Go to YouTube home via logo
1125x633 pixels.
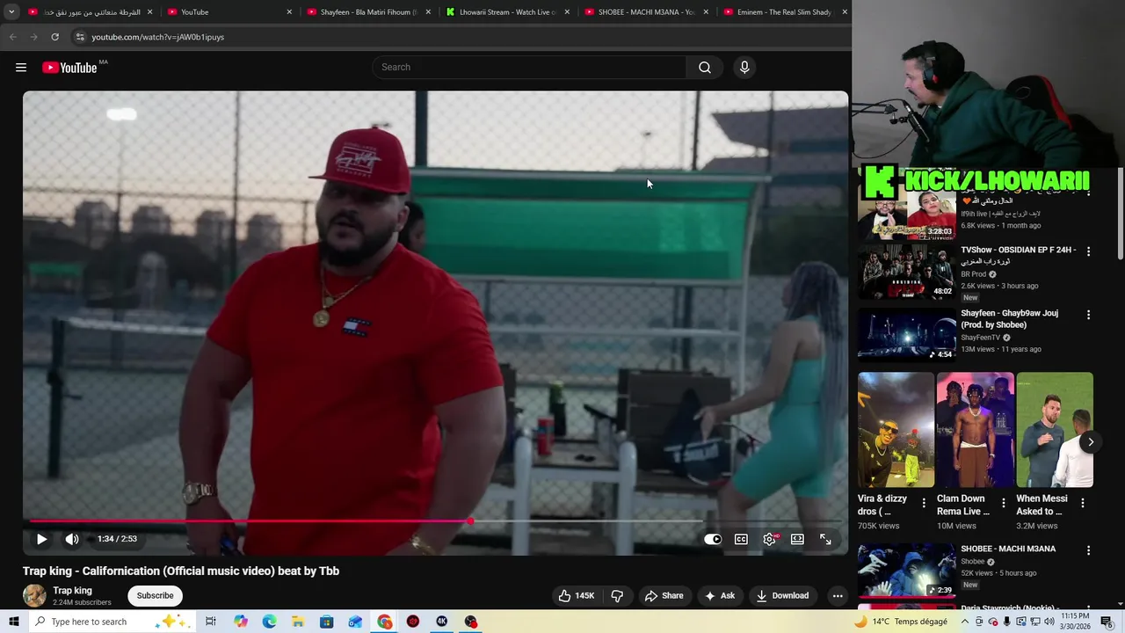pos(69,68)
